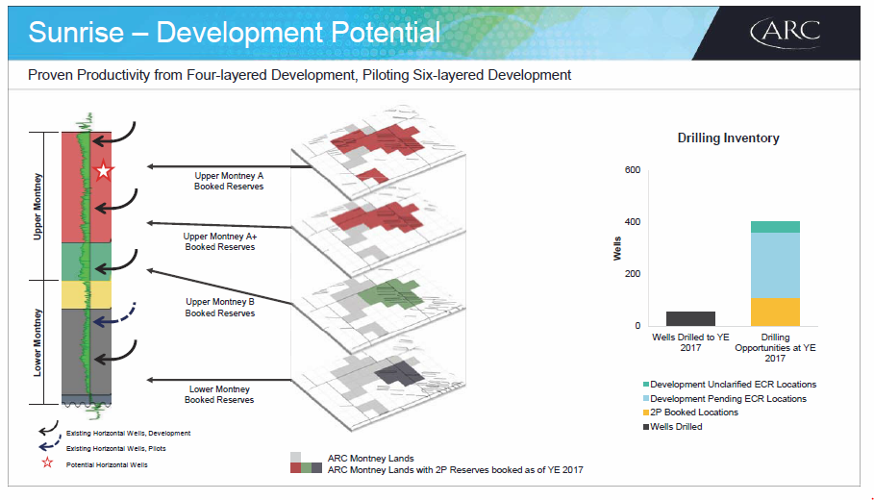Viewport: 874px width, 500px height.
Task: Click the vertical Upper Montney axis label
Action: click(37, 206)
